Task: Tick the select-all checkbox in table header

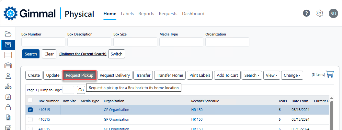Action: pos(30,101)
